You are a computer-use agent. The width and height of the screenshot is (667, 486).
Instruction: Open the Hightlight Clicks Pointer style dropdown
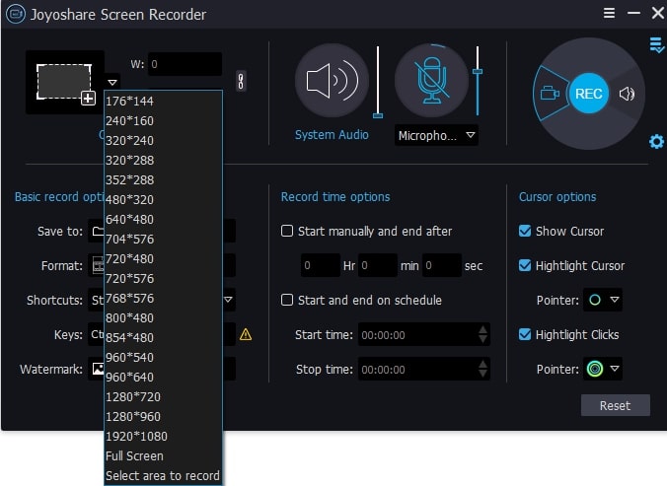[x=615, y=369]
